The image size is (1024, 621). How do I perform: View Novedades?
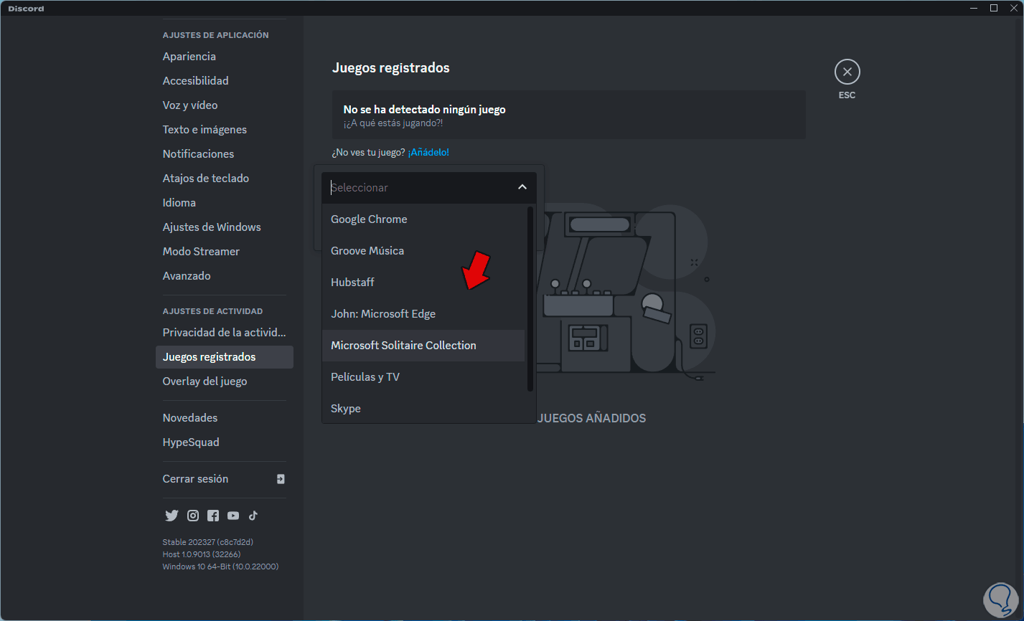pos(225,418)
